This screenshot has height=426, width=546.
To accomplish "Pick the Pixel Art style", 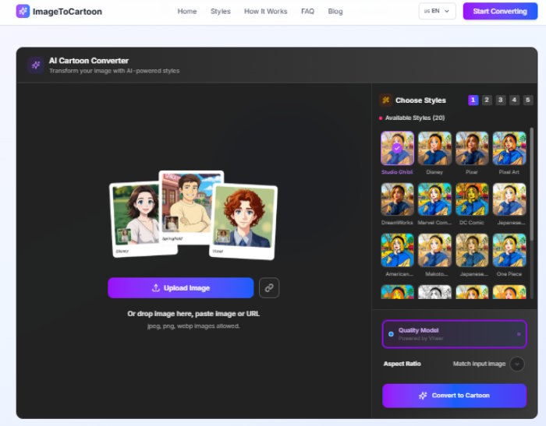I will coord(509,147).
